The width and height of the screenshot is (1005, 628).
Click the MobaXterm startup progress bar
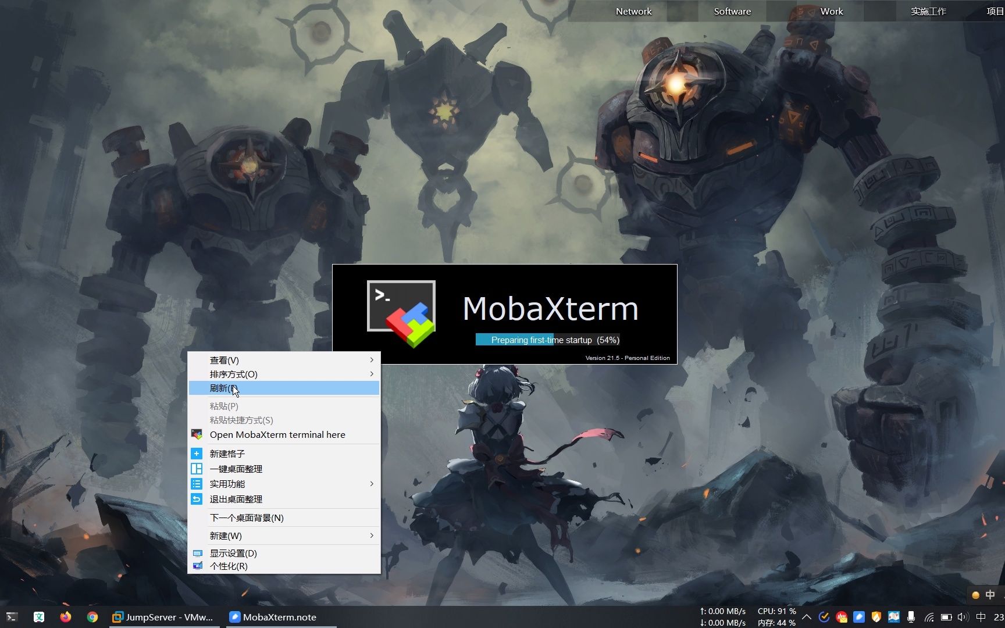548,340
